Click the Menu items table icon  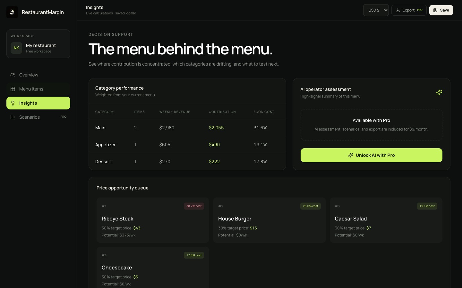[x=13, y=89]
